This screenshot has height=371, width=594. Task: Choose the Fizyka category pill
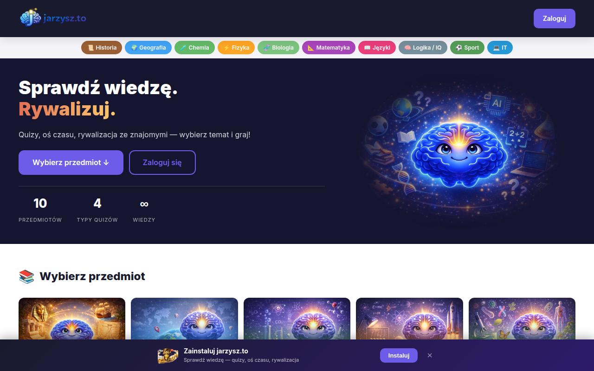pos(236,47)
